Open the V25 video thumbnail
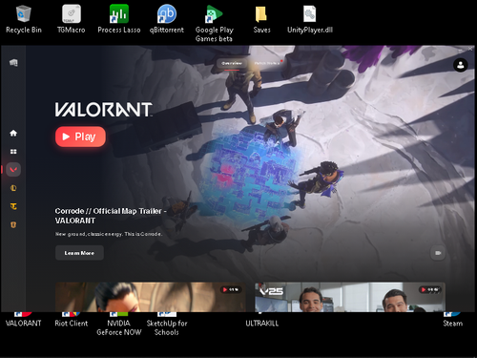The image size is (477, 358). tap(350, 297)
